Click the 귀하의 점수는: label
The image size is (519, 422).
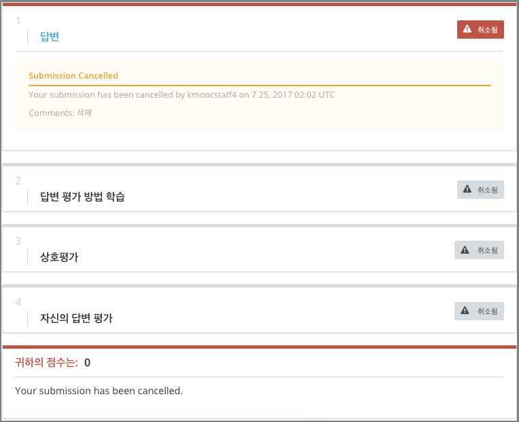coord(46,362)
